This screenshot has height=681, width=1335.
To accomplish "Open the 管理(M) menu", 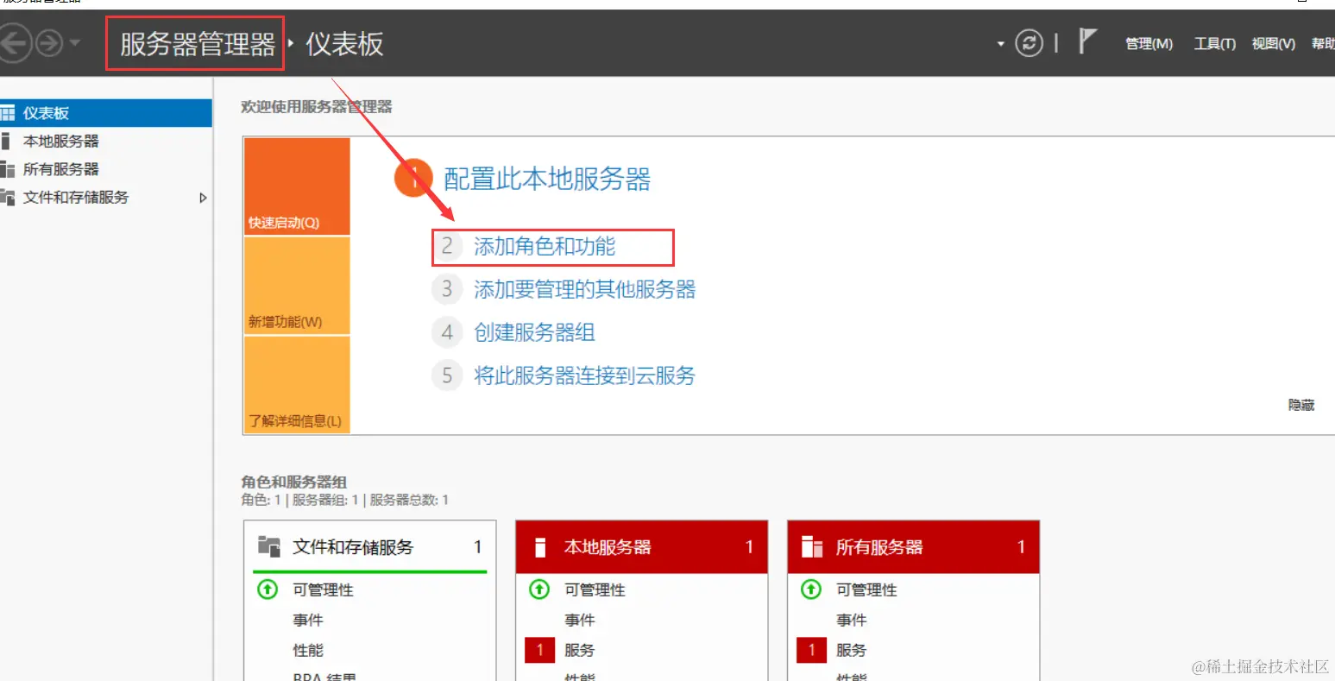I will tap(1149, 44).
